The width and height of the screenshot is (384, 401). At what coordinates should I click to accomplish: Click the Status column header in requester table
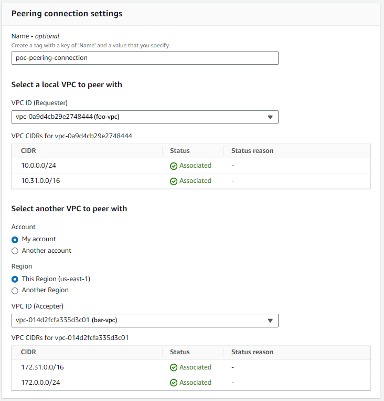[180, 151]
